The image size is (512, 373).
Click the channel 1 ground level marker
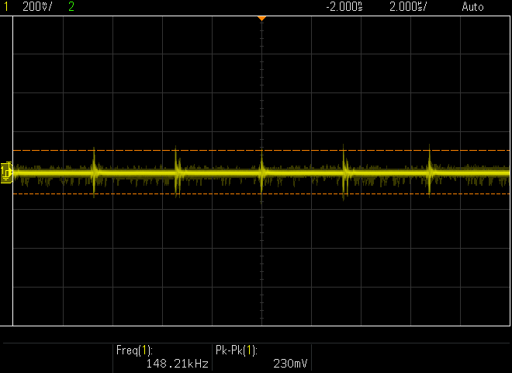[6, 172]
